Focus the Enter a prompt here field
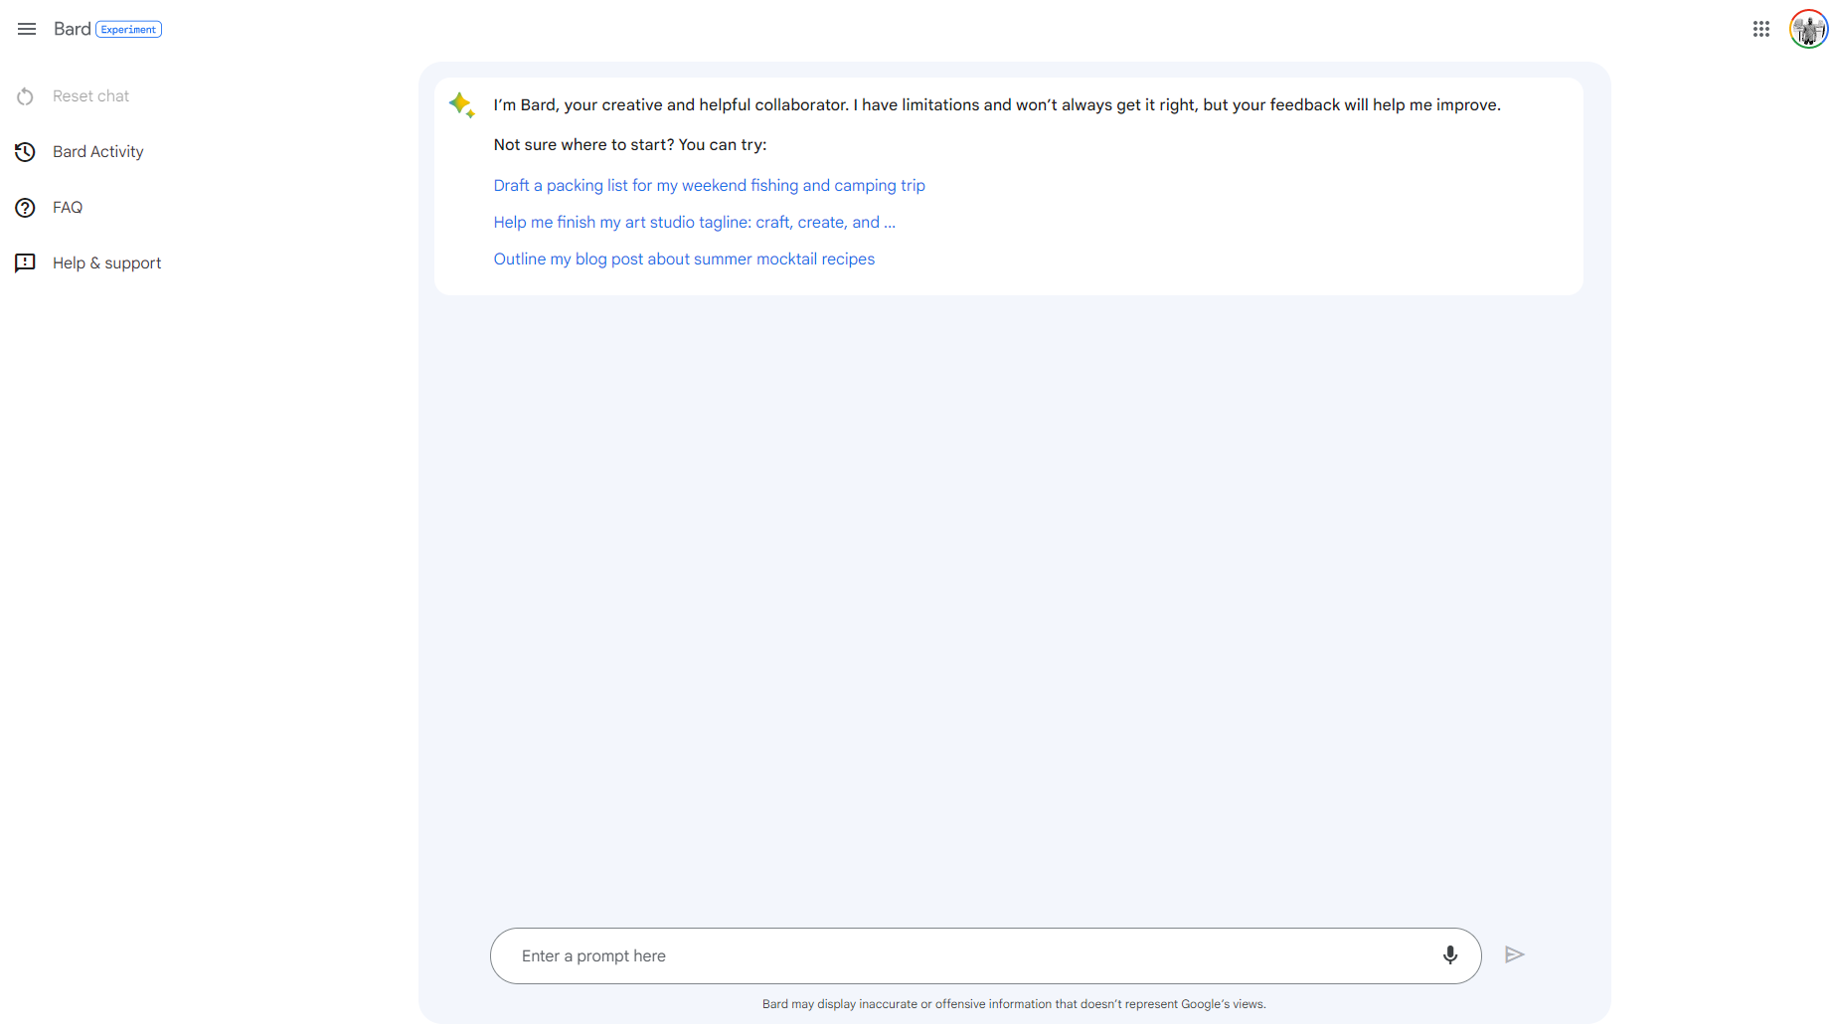 (986, 956)
